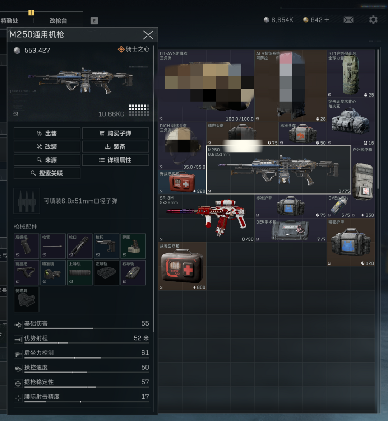Select the 枪托 stock attachment slot
Screen dimensions: 388x421
coord(106,246)
